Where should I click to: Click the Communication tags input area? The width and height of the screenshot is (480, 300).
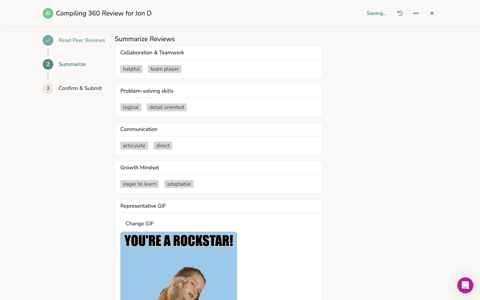(x=245, y=145)
